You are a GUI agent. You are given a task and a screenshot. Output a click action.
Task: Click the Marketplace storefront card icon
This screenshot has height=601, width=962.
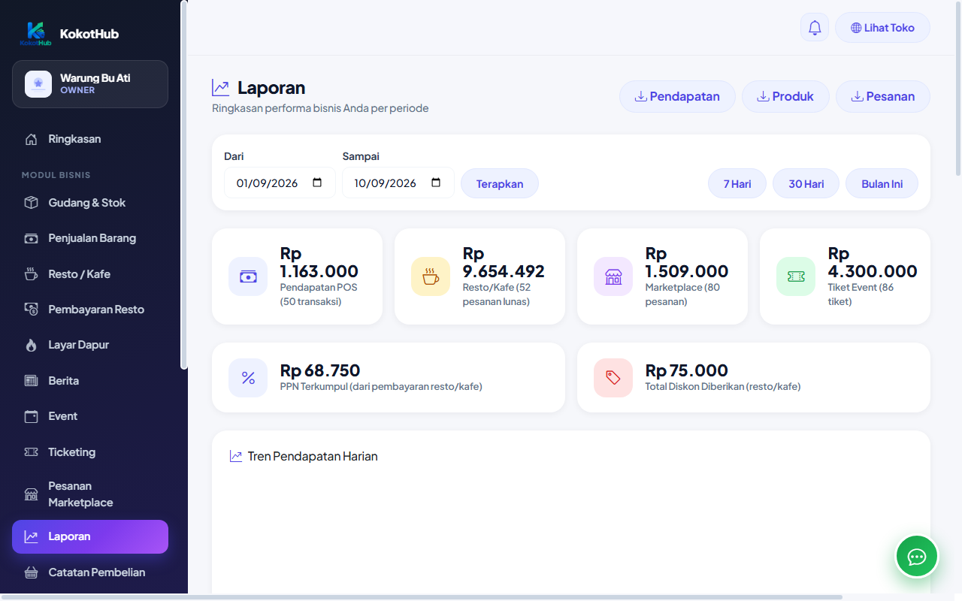click(613, 276)
